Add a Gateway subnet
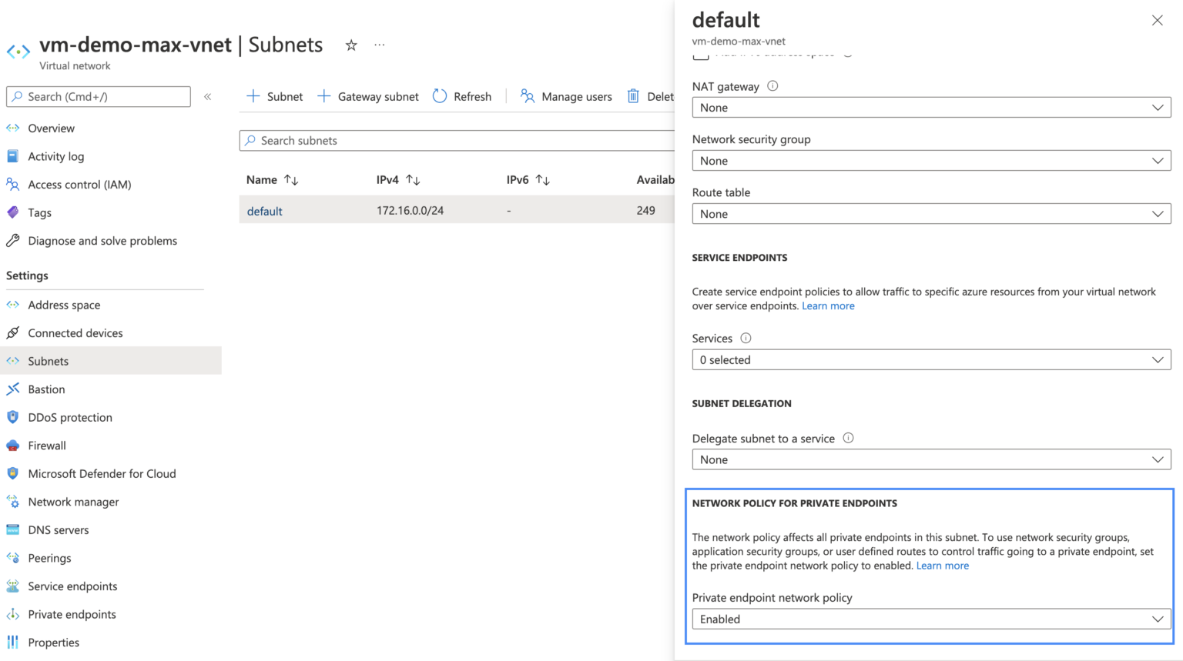The image size is (1183, 661). (x=368, y=96)
